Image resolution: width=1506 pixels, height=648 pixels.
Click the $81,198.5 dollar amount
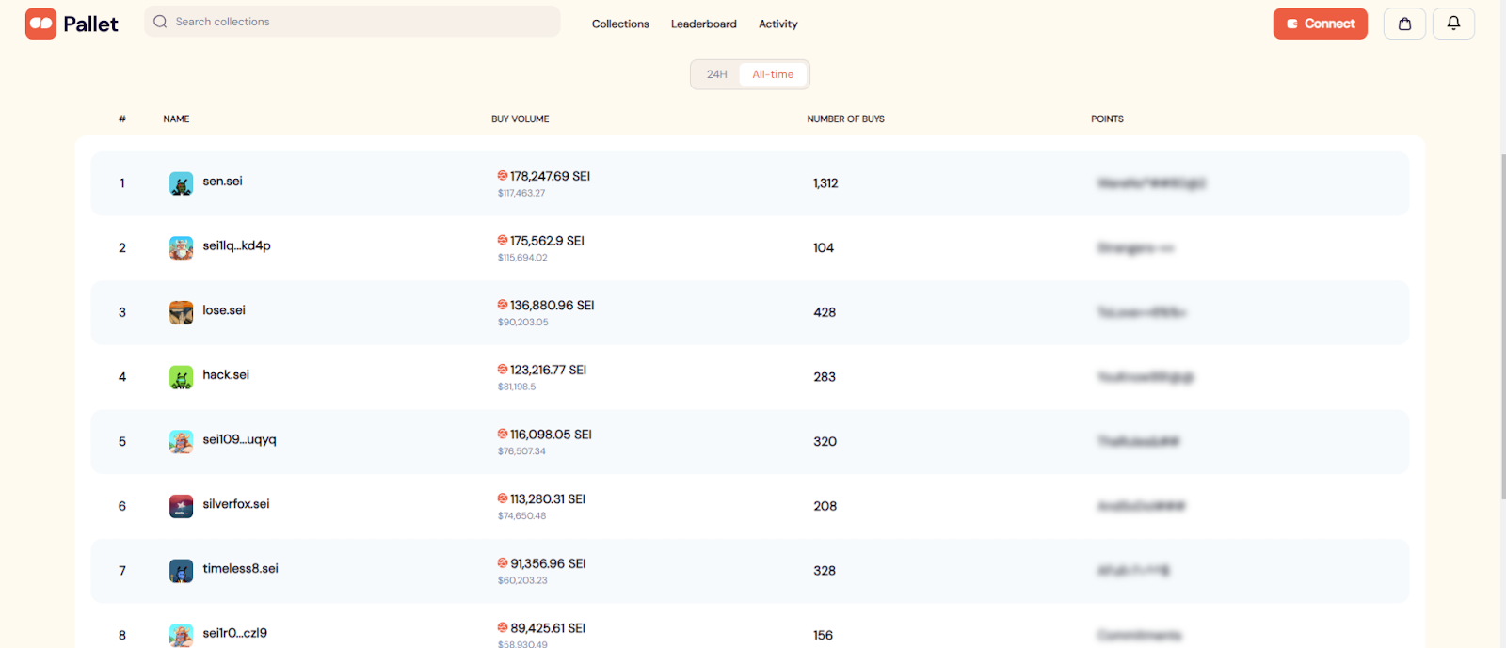(517, 387)
